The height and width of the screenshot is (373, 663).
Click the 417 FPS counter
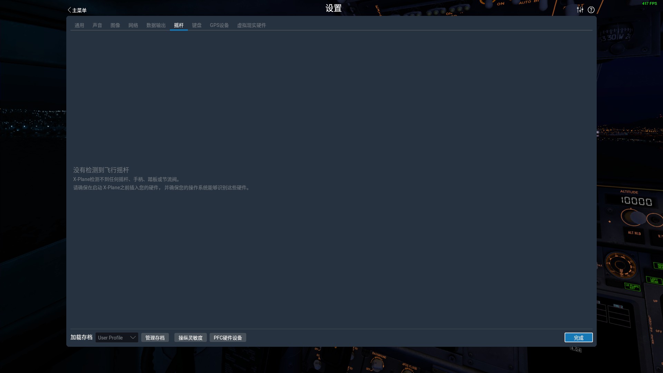[649, 3]
